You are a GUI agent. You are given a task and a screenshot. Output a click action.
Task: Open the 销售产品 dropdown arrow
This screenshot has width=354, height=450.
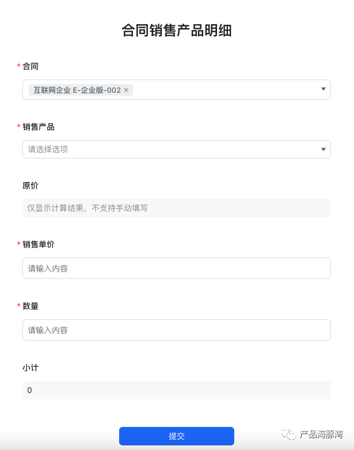point(323,150)
